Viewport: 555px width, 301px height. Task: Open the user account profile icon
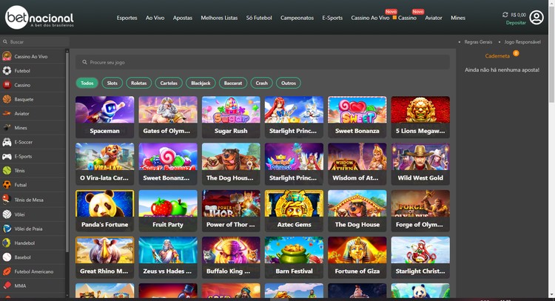[536, 17]
